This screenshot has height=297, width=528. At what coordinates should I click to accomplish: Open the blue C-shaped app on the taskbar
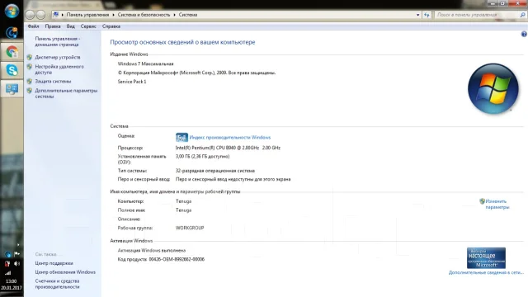(x=12, y=32)
